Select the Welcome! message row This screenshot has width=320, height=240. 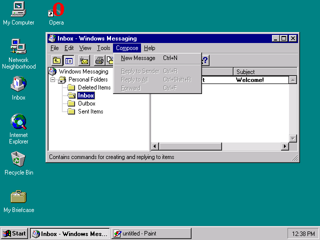coord(220,80)
